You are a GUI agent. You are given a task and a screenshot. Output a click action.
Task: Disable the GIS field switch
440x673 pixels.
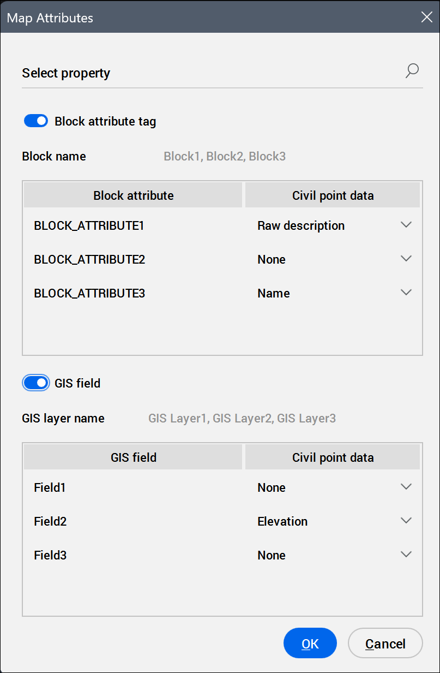point(37,383)
